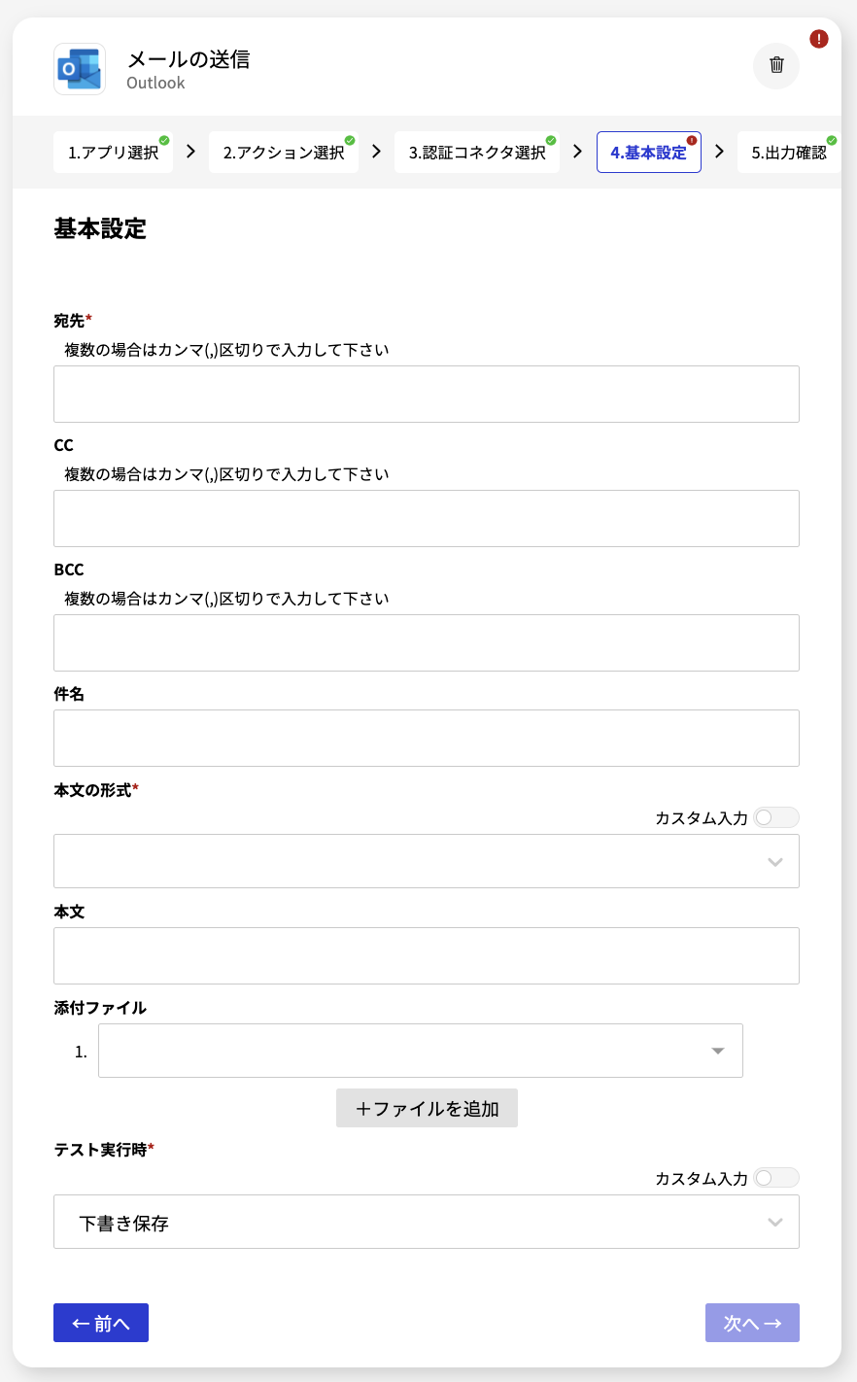Focus the 件名 subject field
This screenshot has height=1382, width=857.
(427, 738)
